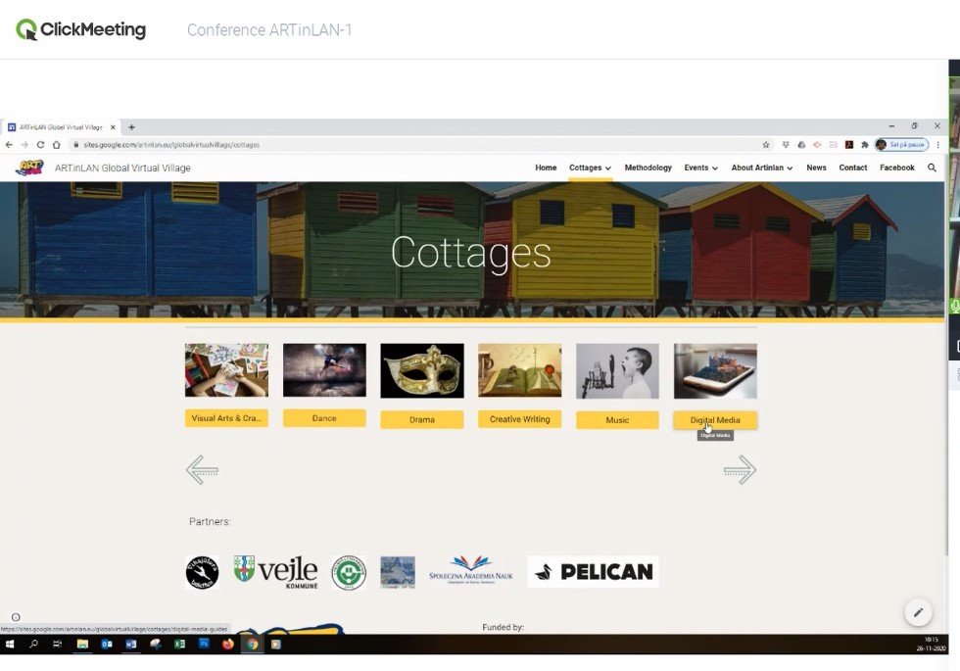
Task: Open Excel from the taskbar
Action: (x=179, y=645)
